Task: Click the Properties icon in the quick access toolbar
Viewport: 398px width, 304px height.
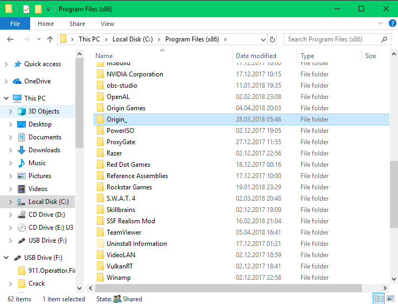Action: click(26, 9)
